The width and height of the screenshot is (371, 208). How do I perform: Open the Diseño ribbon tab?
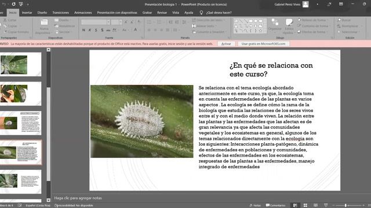(x=42, y=13)
